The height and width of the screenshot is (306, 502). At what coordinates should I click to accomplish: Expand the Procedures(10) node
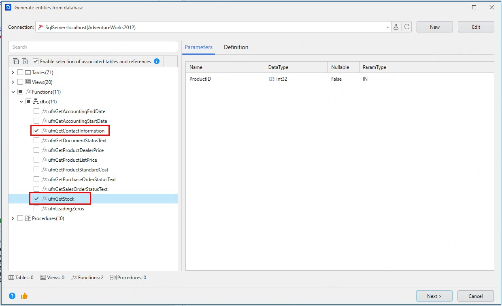(13, 218)
